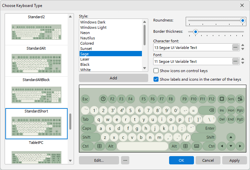Close the Choose Keyboard Type dialog
The width and height of the screenshot is (250, 170).
coord(242,5)
